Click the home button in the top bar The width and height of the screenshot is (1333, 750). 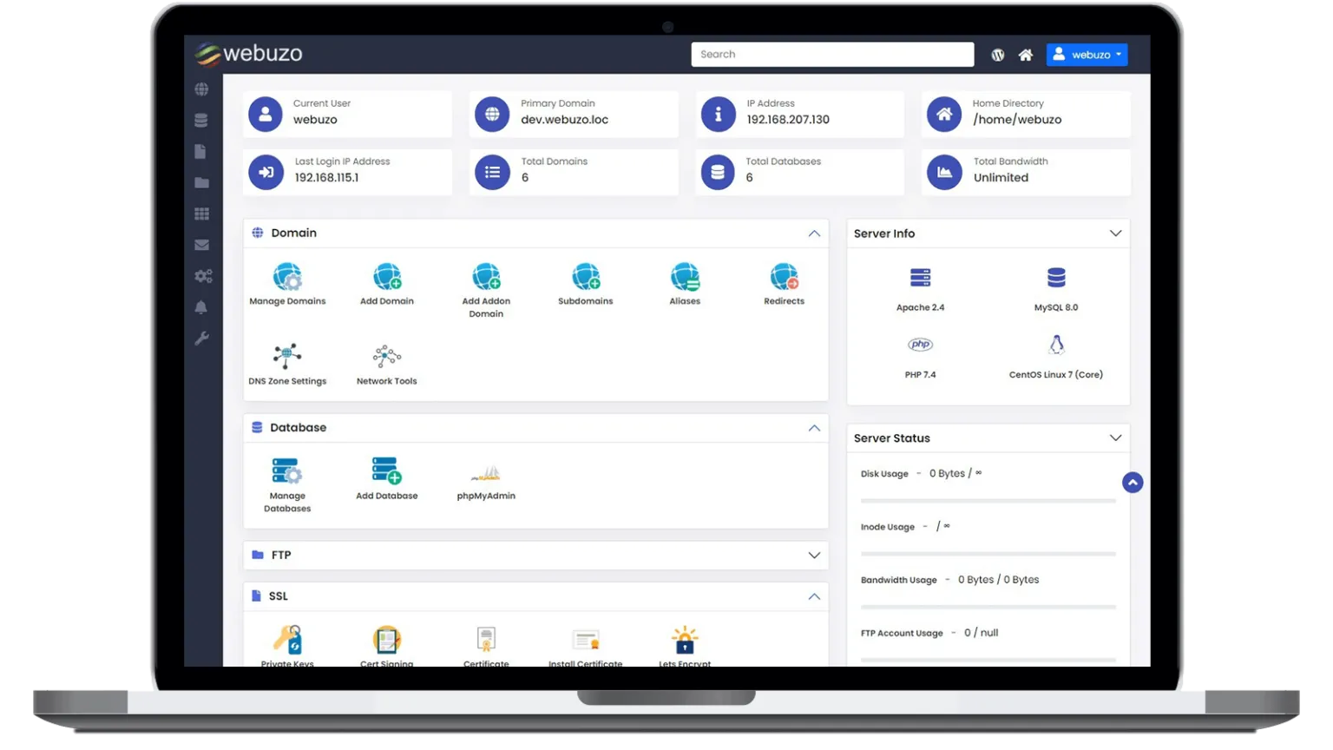point(1026,54)
